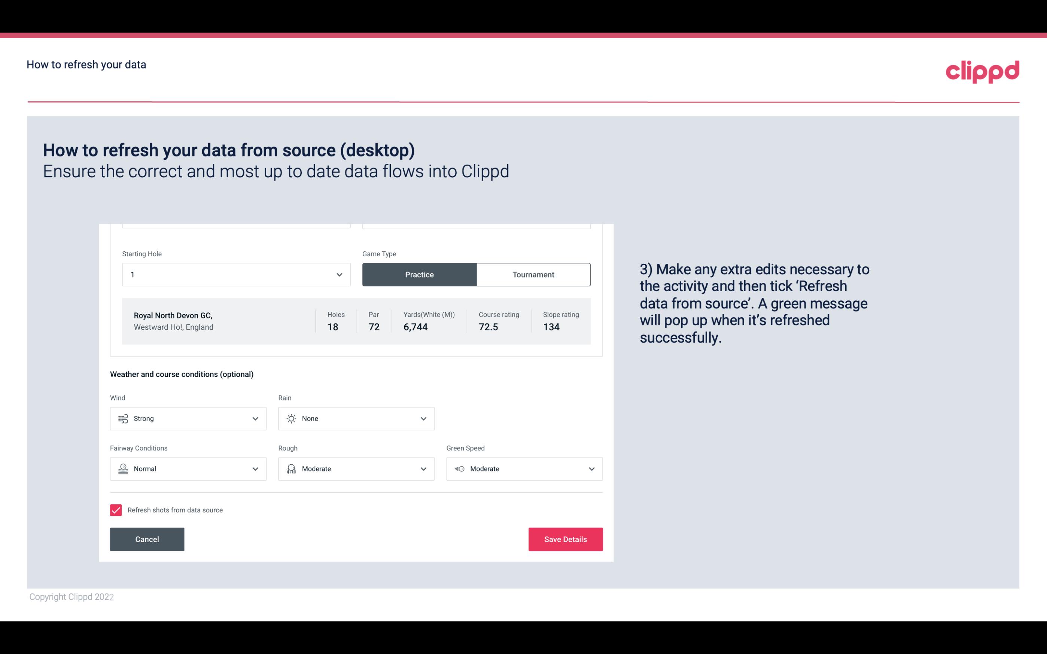The image size is (1047, 654).
Task: Click the Clippd logo in top right
Action: click(982, 71)
